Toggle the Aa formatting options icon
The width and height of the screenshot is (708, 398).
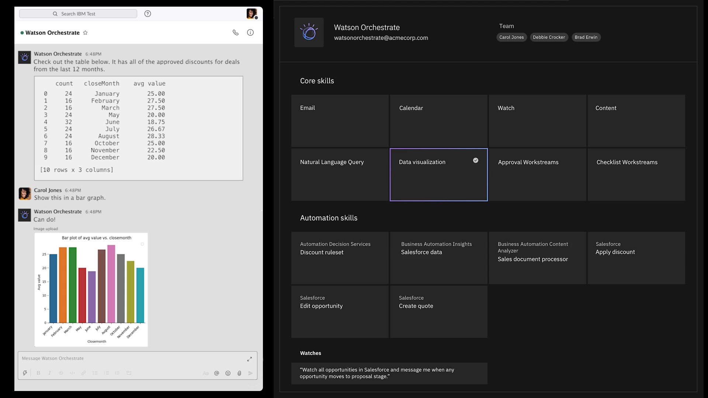206,373
